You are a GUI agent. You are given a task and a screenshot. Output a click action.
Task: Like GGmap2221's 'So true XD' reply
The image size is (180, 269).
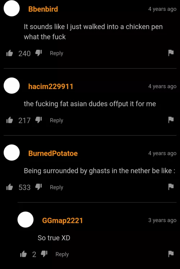point(23,254)
